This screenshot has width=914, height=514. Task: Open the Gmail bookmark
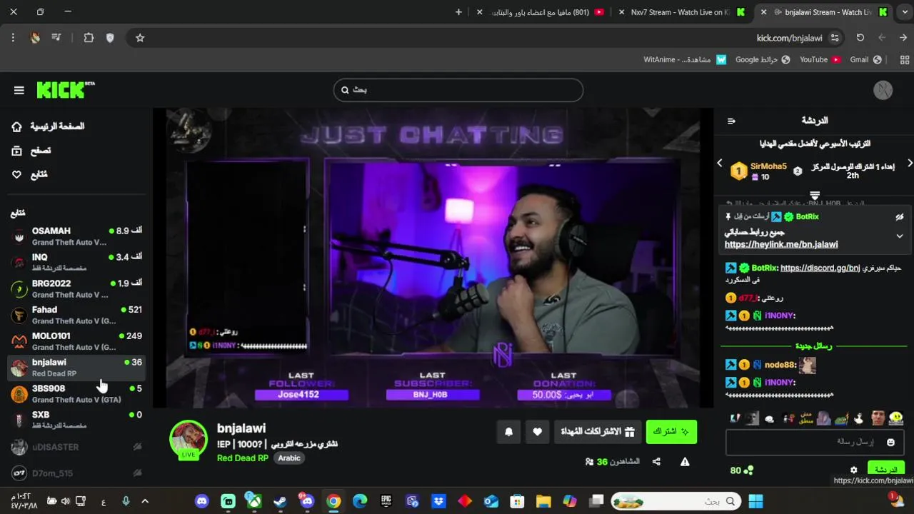point(866,60)
